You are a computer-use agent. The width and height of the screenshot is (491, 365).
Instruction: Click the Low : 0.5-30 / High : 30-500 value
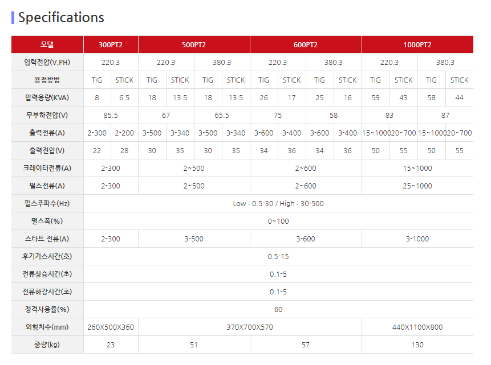point(278,204)
